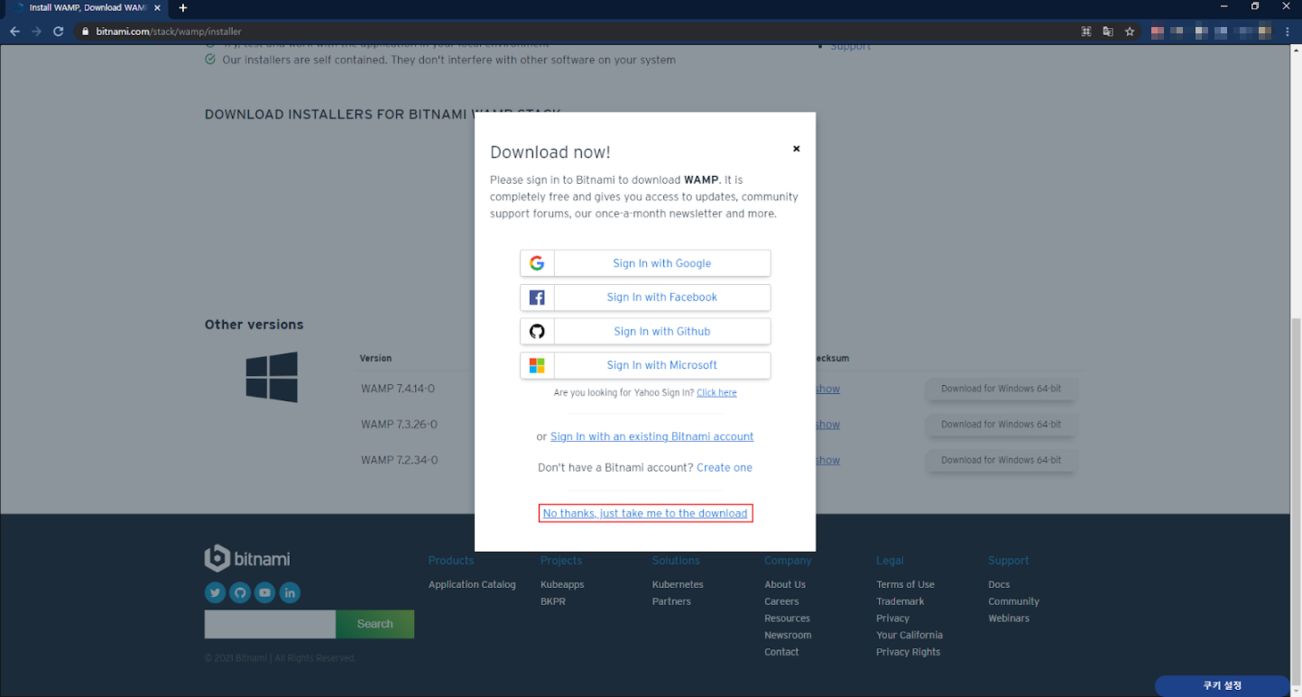Click the lock icon in the address bar
The height and width of the screenshot is (697, 1302).
[86, 32]
